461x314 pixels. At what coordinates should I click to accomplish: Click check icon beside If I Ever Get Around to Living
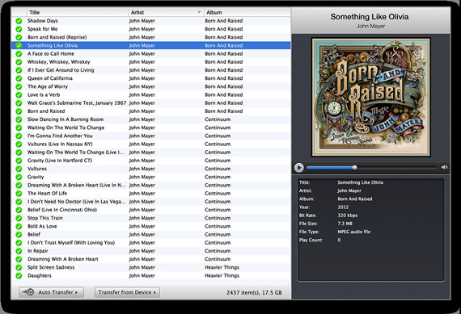19,70
